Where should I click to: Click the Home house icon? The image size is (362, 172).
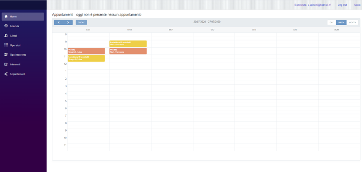point(6,17)
